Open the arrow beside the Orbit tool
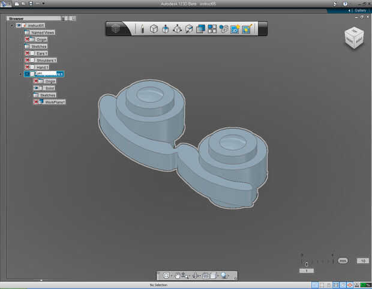The height and width of the screenshot is (289, 372). point(171,276)
